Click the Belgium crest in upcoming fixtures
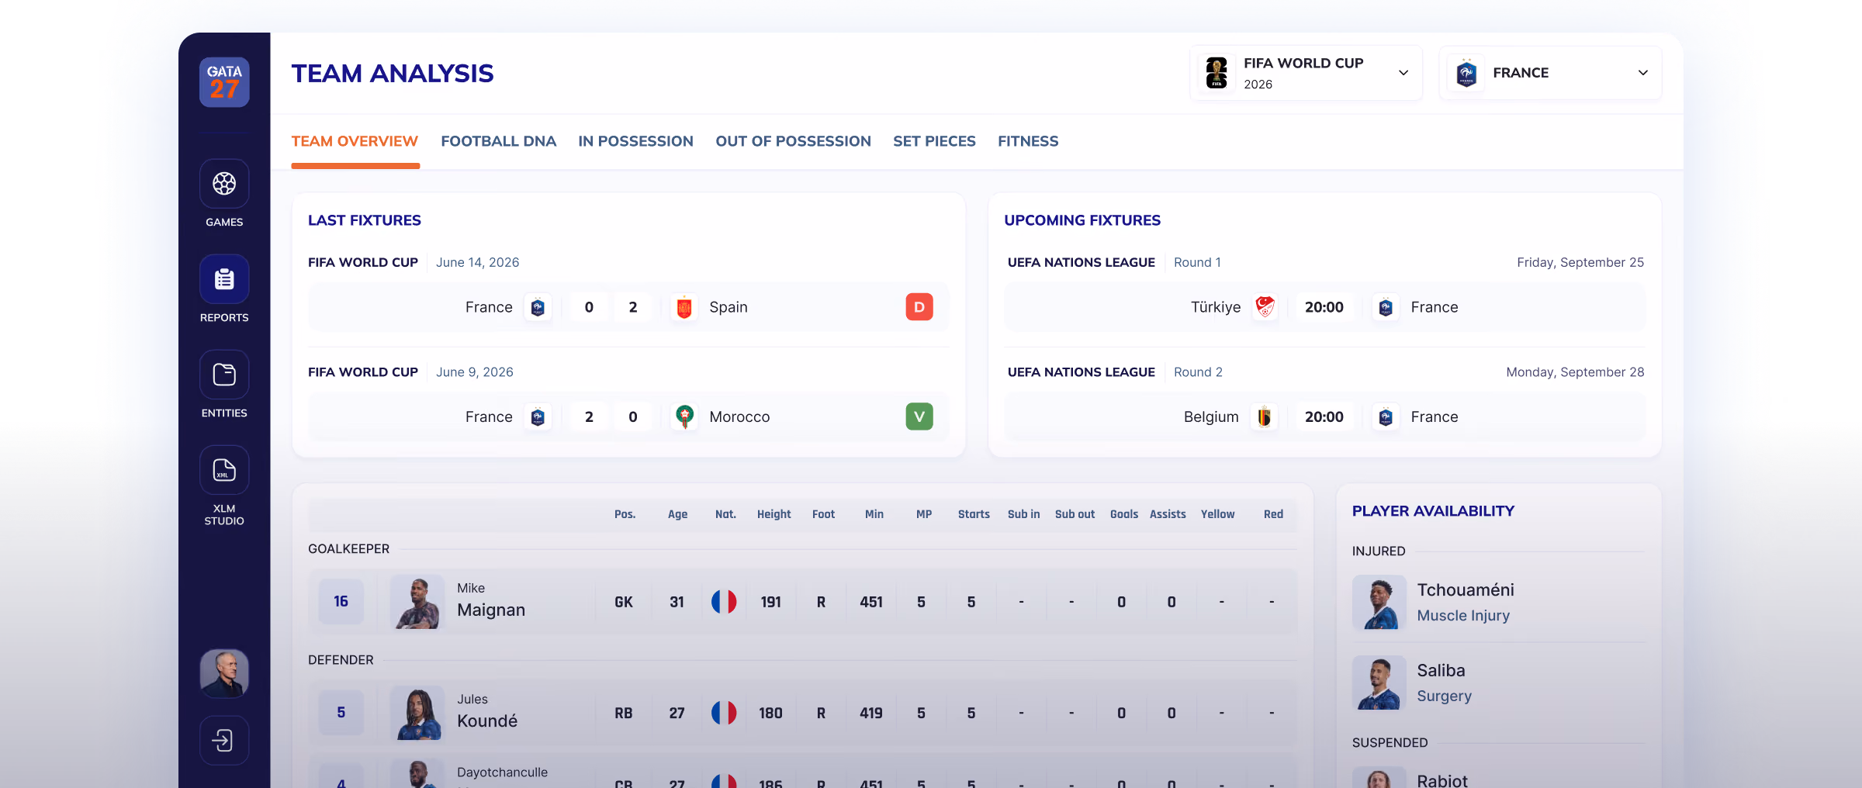 coord(1265,416)
